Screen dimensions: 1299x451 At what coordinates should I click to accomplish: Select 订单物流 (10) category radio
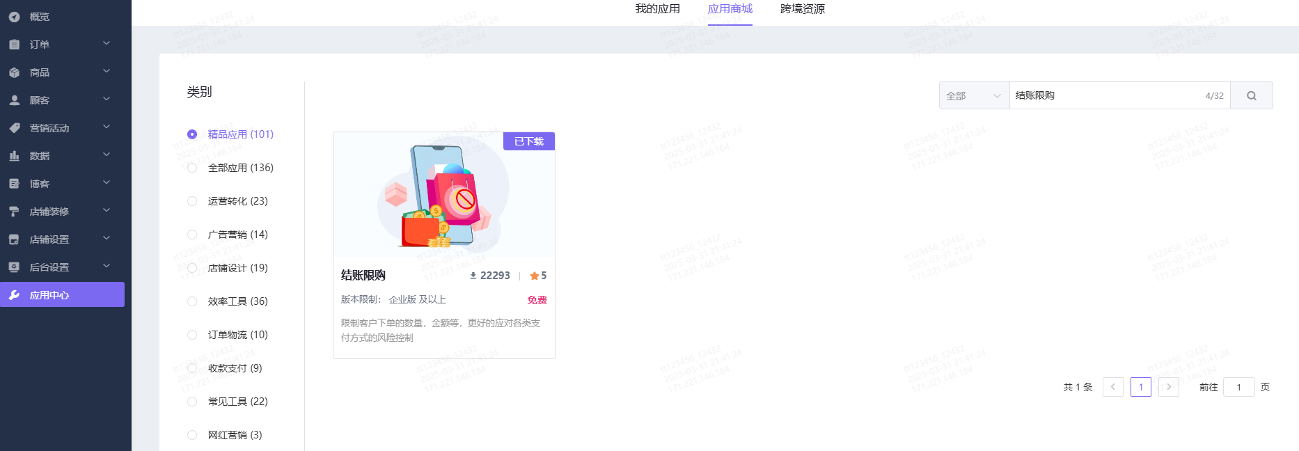tap(192, 335)
